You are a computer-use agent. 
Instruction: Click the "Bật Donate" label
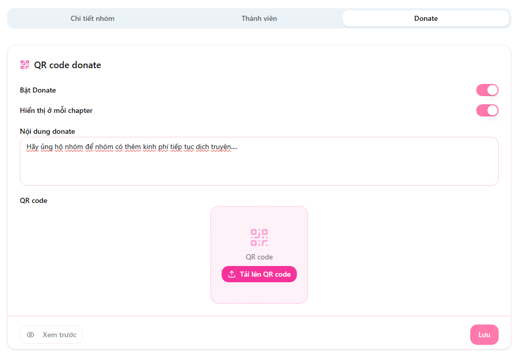pos(38,91)
